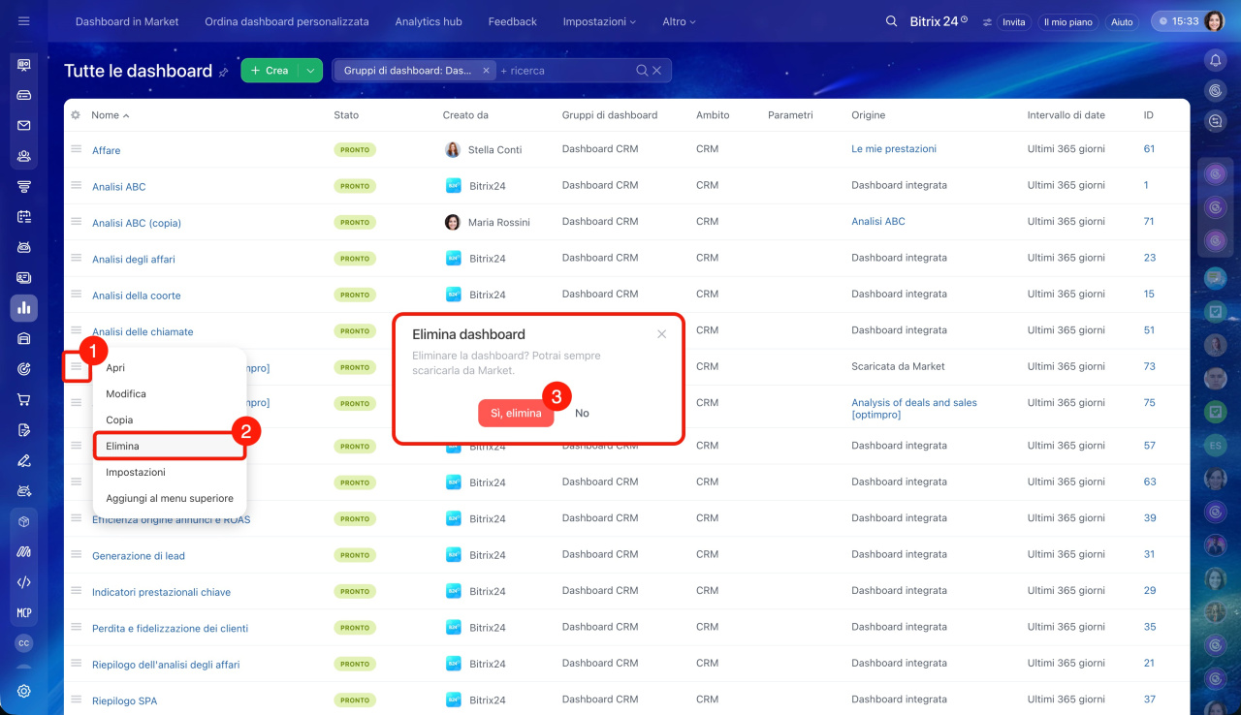Click the notifications bell icon
The width and height of the screenshot is (1241, 715).
[x=1215, y=60]
